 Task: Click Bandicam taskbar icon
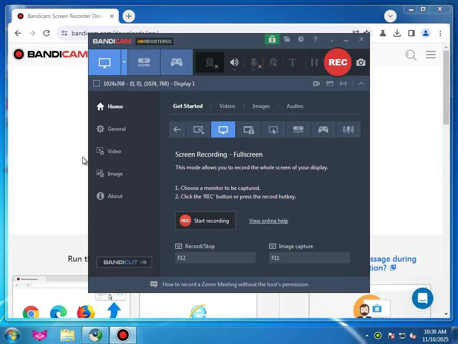click(123, 335)
